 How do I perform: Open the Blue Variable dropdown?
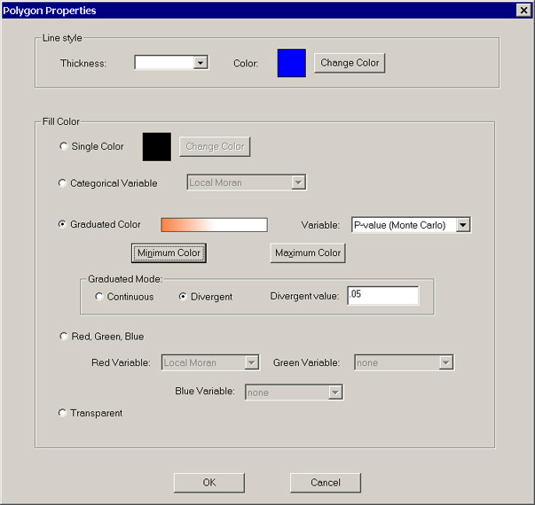point(334,392)
